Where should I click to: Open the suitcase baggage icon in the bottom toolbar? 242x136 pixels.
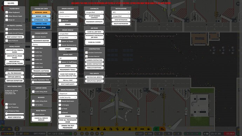(98, 129)
